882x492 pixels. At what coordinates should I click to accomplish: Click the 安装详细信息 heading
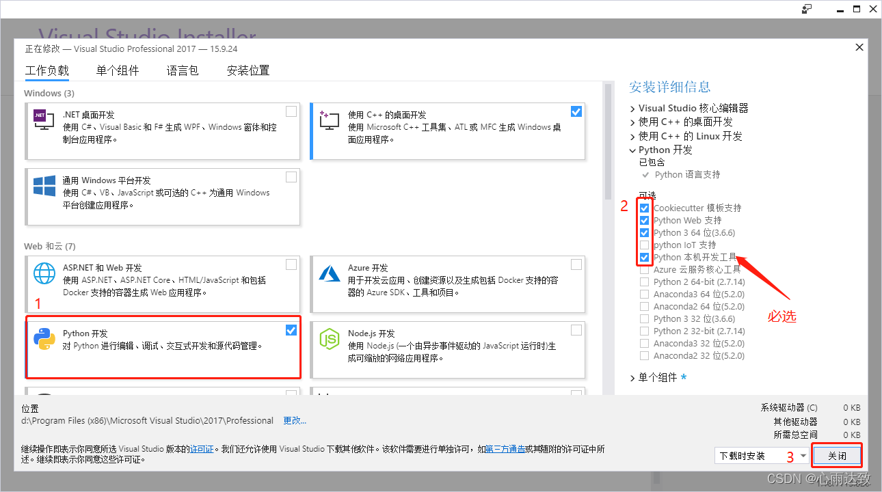point(669,87)
